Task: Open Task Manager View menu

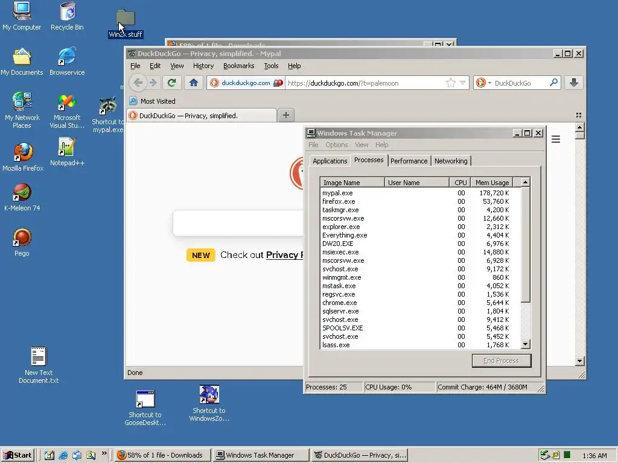Action: pos(362,145)
